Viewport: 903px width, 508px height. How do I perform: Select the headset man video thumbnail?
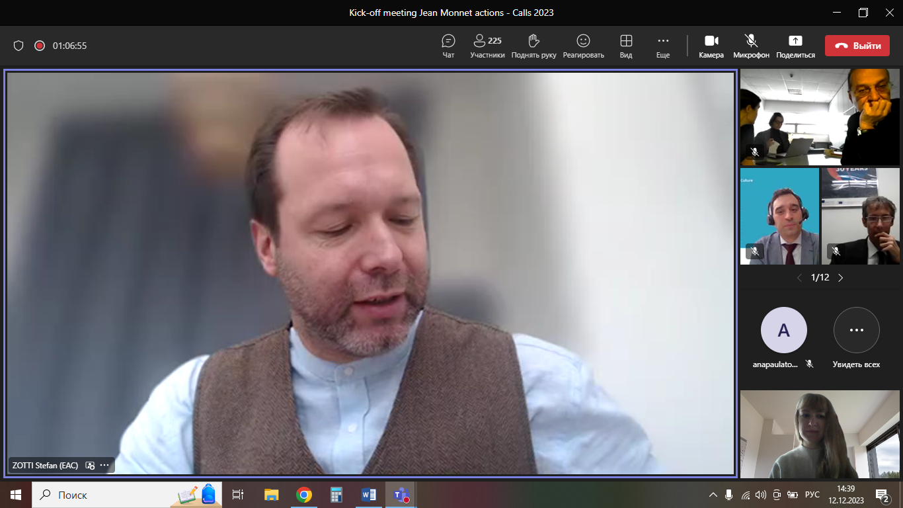pos(779,216)
